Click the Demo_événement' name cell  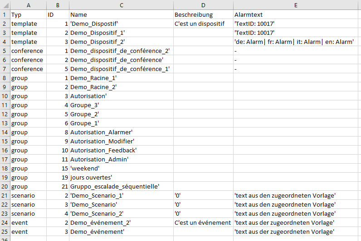pyautogui.click(x=122, y=232)
